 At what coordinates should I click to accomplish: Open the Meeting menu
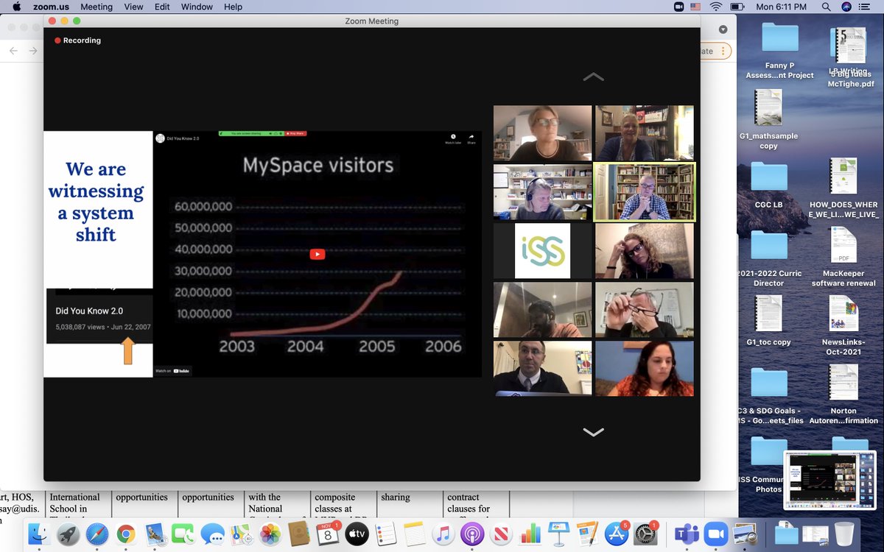97,7
